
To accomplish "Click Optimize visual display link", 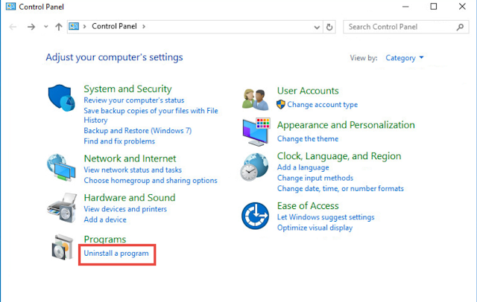I will (315, 228).
